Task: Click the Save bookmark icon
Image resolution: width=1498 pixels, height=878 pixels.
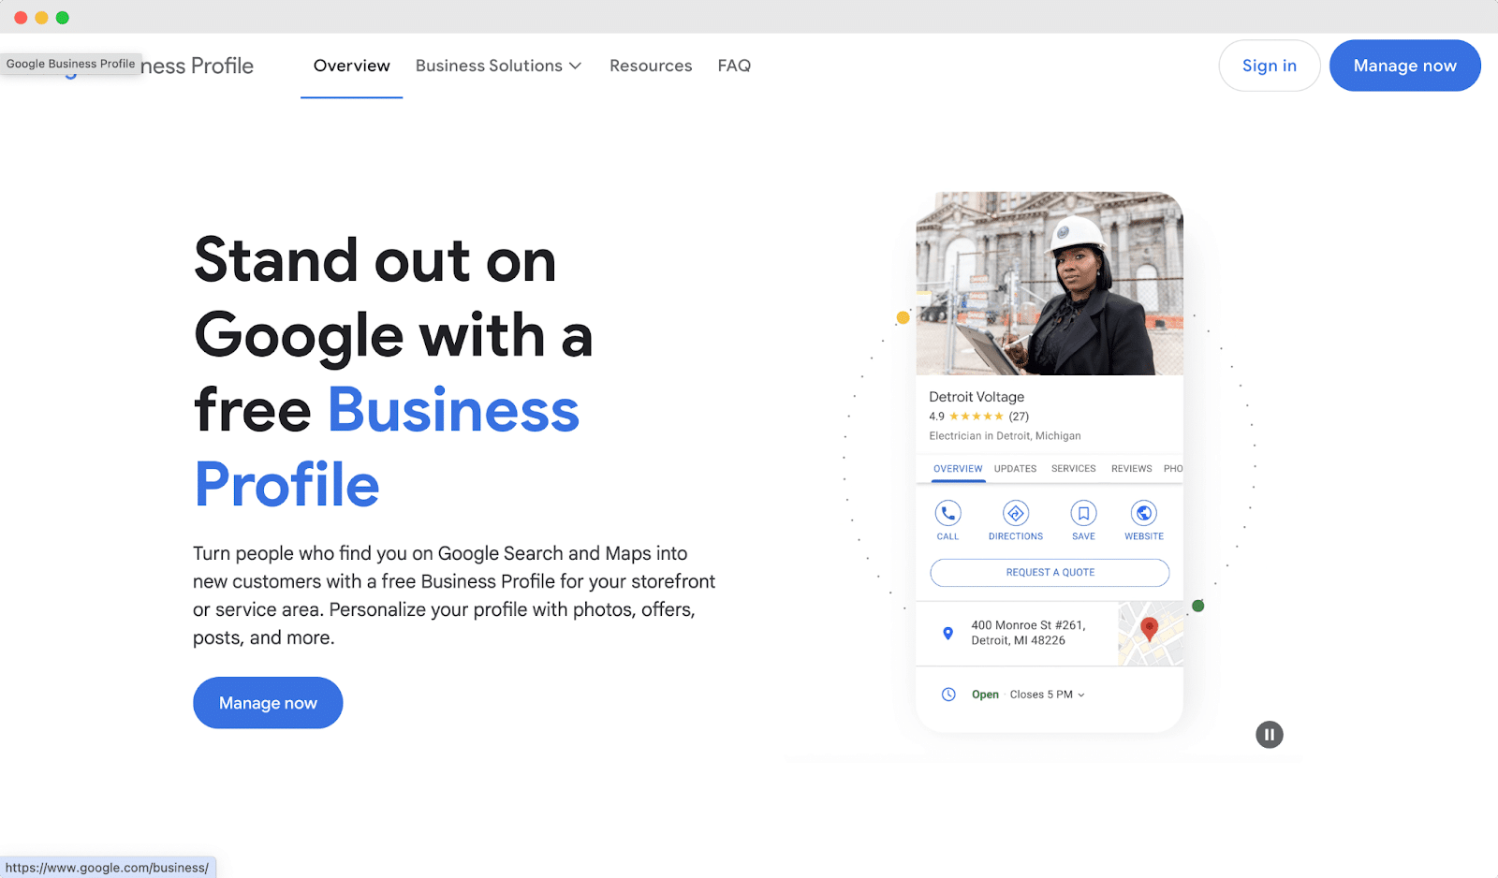Action: [x=1083, y=513]
